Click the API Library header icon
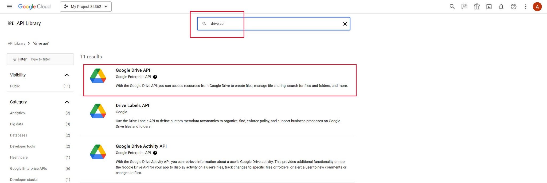Viewport: 547px width, 183px height. [11, 23]
